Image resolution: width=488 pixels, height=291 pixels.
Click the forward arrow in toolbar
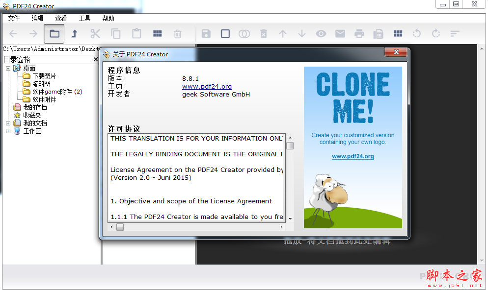33,33
